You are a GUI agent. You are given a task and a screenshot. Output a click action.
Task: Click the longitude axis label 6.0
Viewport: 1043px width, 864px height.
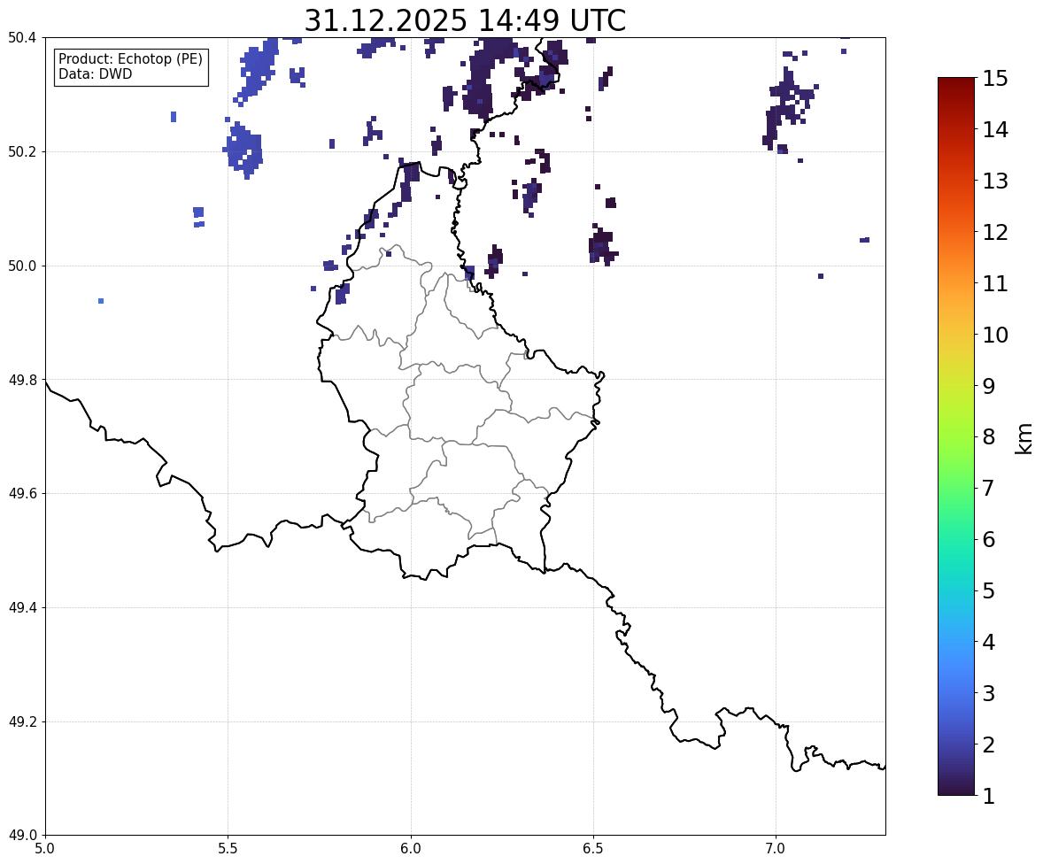click(411, 849)
